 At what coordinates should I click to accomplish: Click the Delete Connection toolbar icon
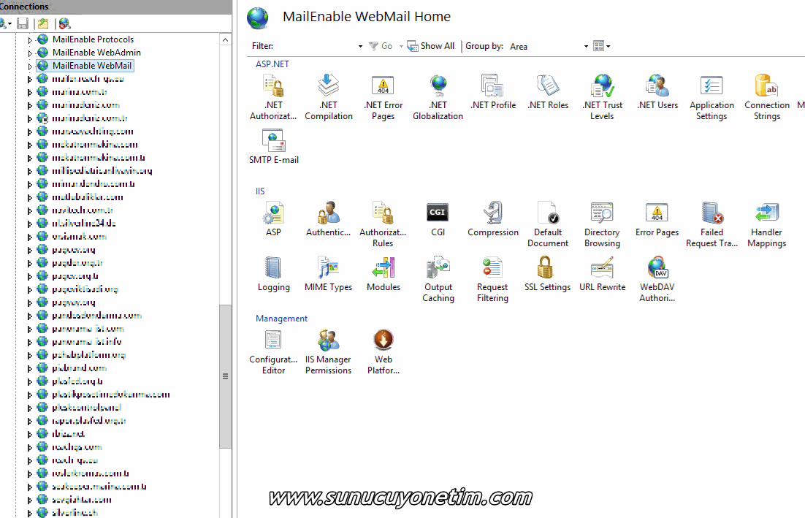click(64, 23)
